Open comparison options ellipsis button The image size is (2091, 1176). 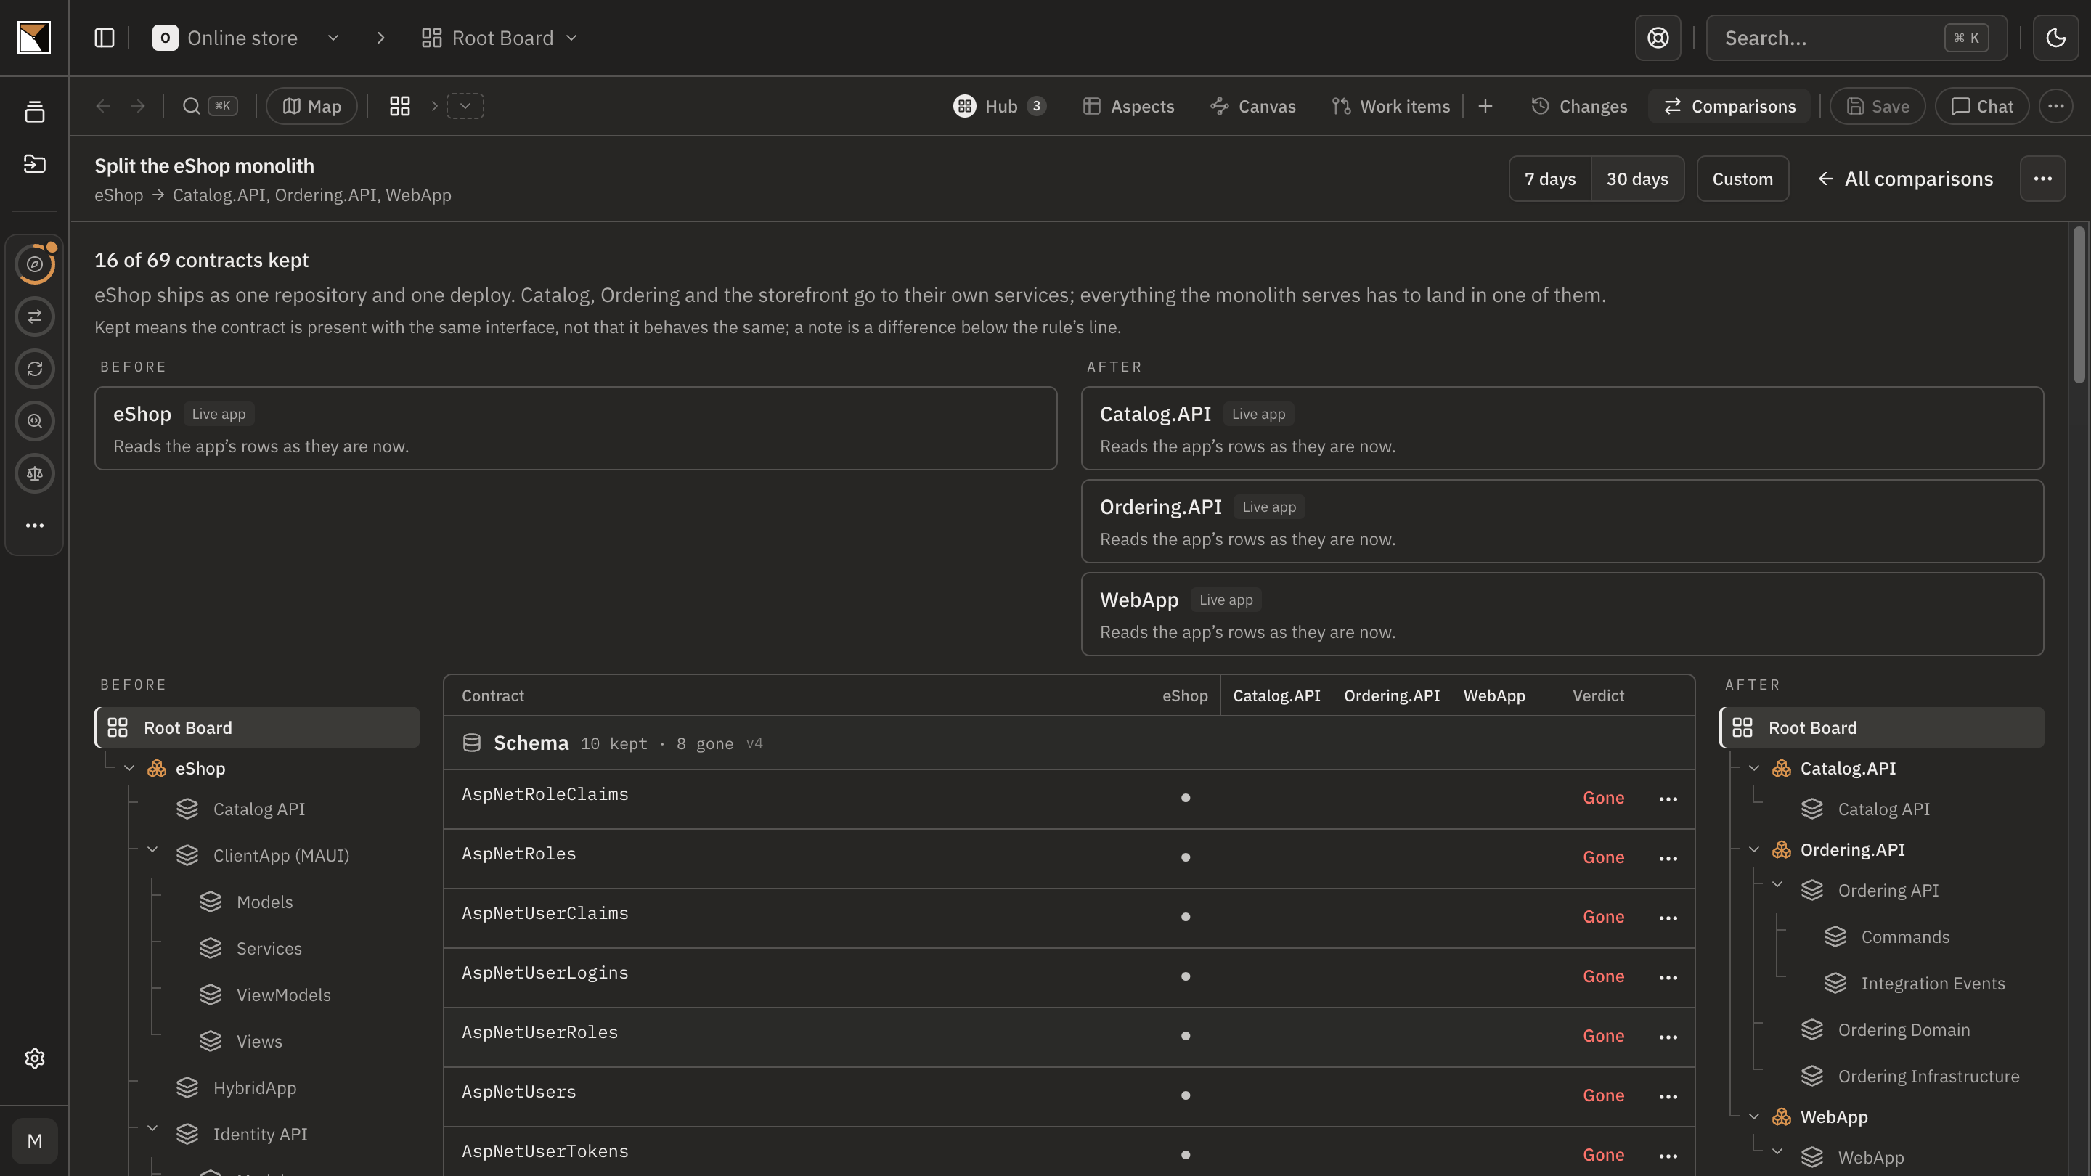click(2042, 179)
